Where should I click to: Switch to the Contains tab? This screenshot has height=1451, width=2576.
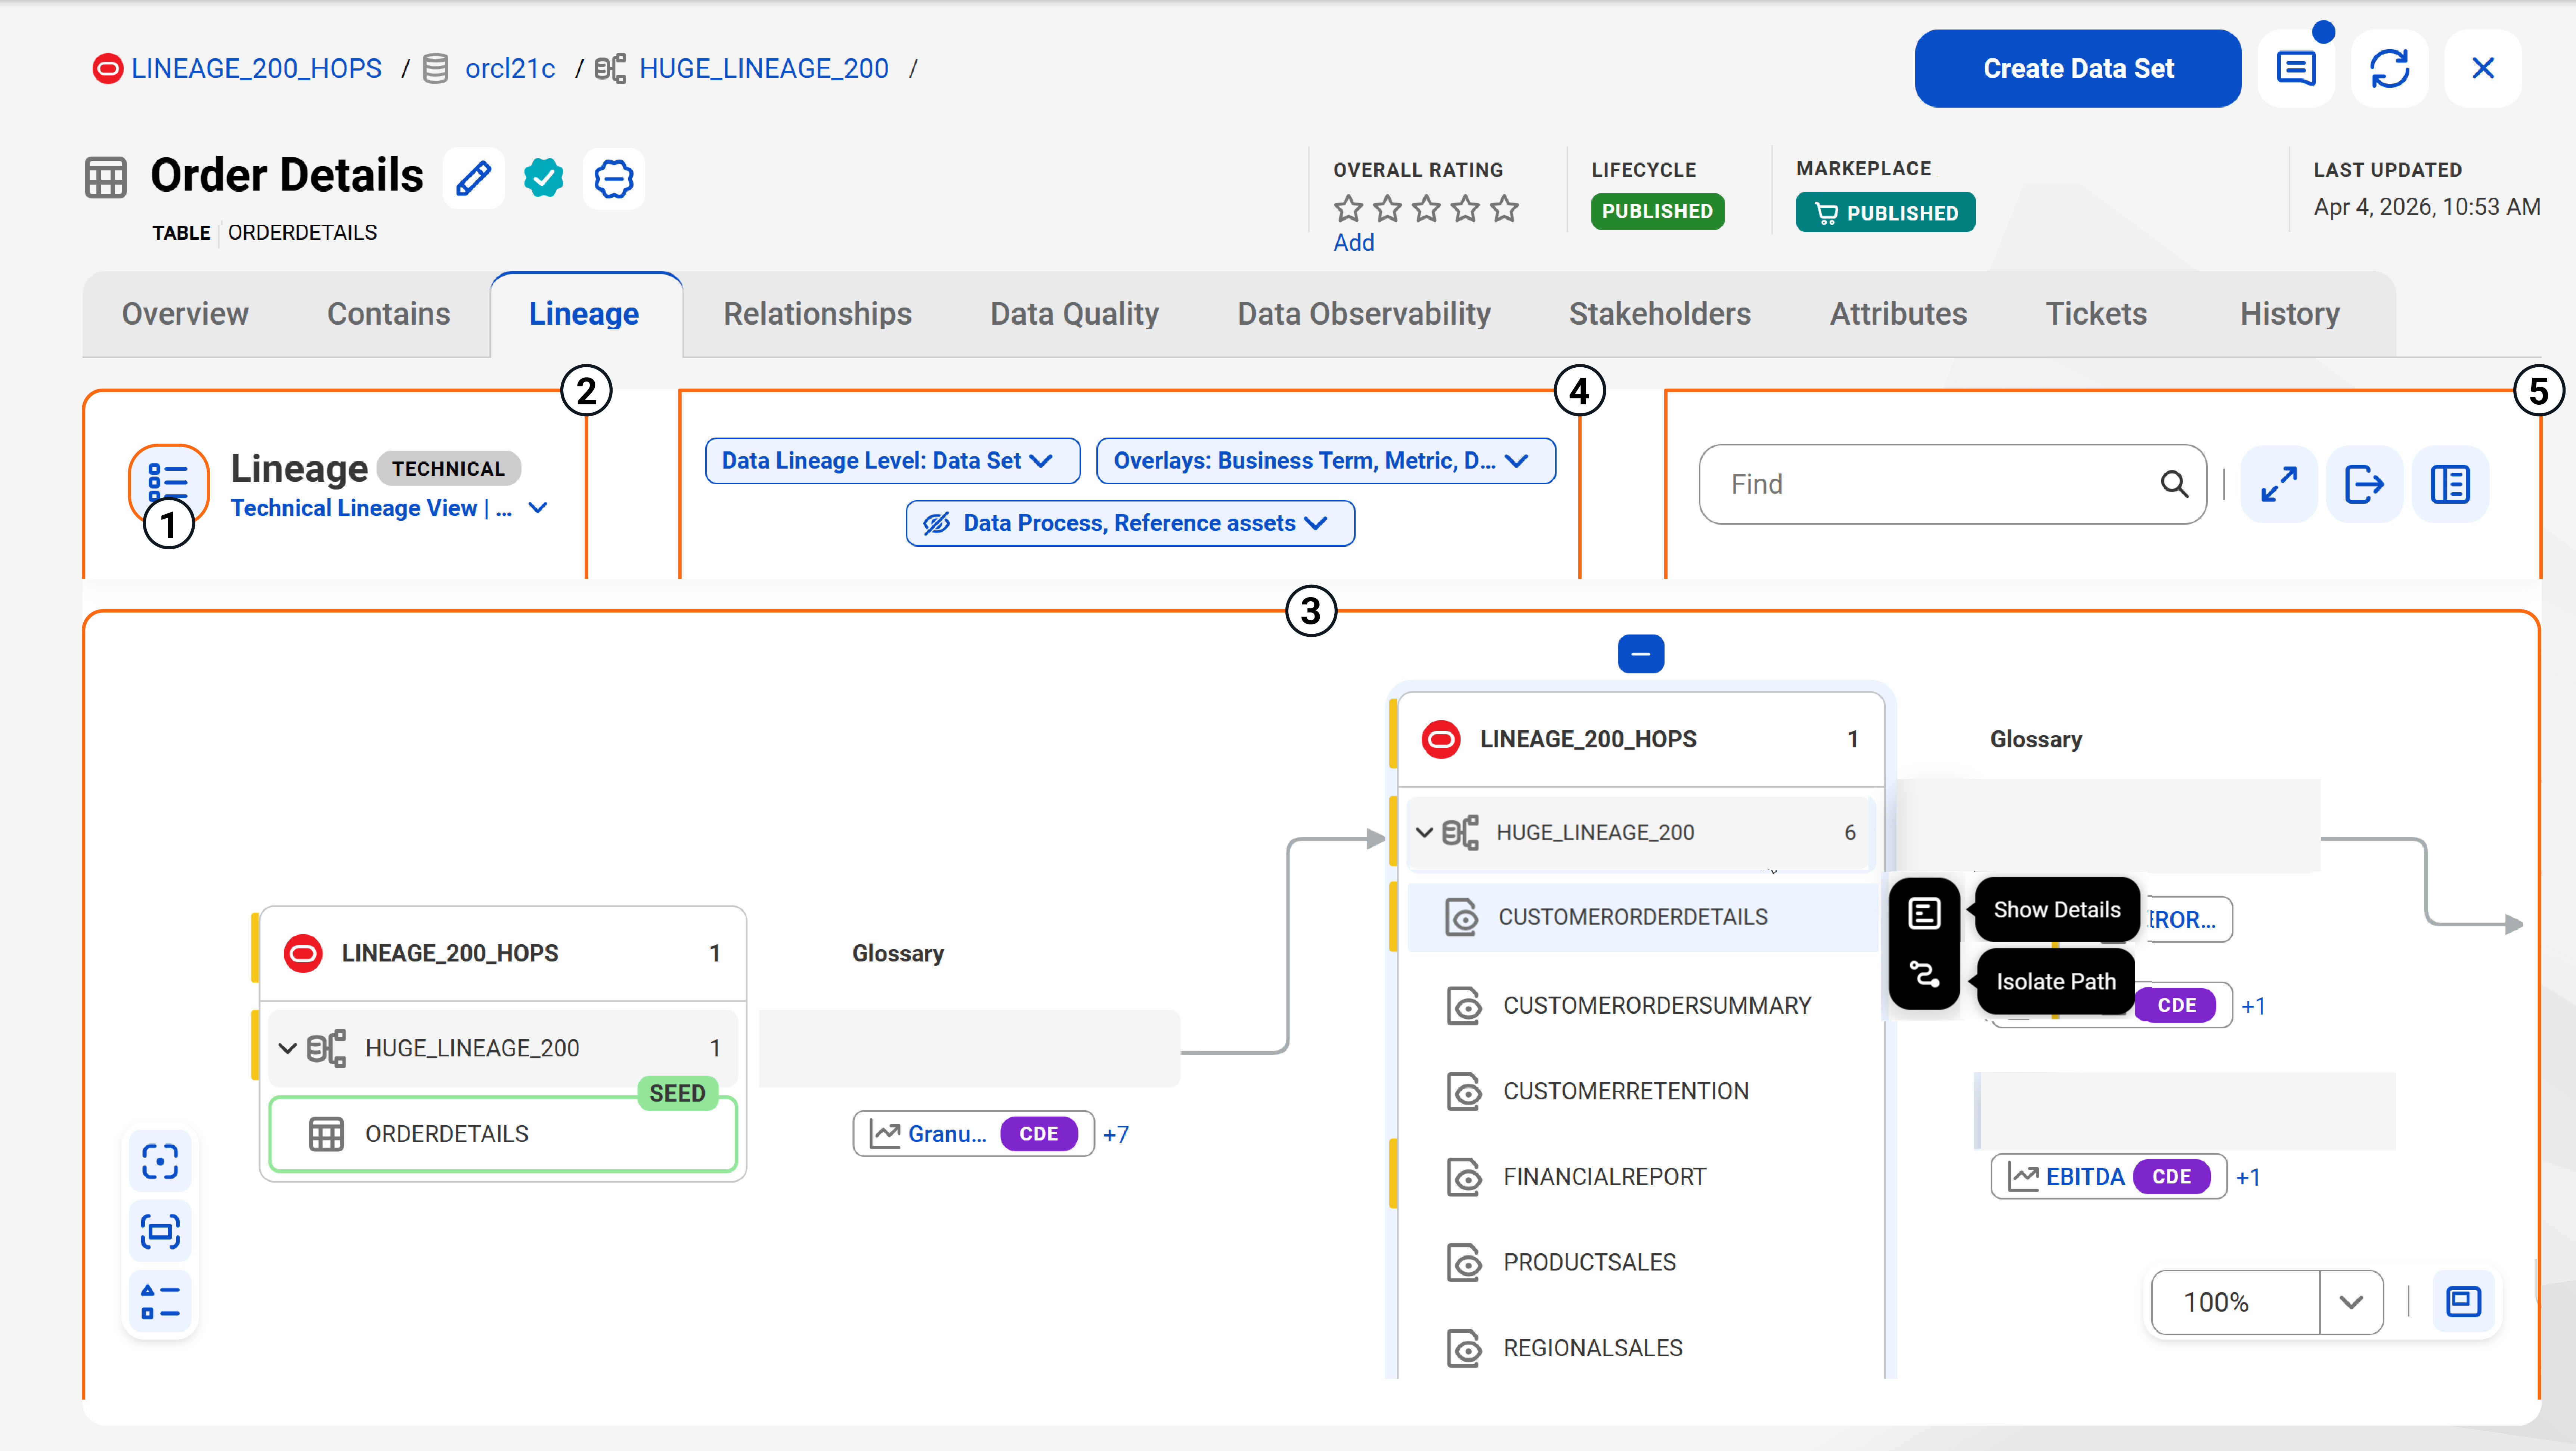(x=389, y=314)
